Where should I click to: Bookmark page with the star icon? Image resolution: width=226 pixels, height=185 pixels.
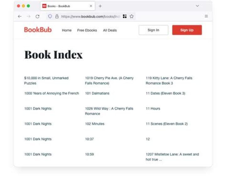[x=132, y=16]
